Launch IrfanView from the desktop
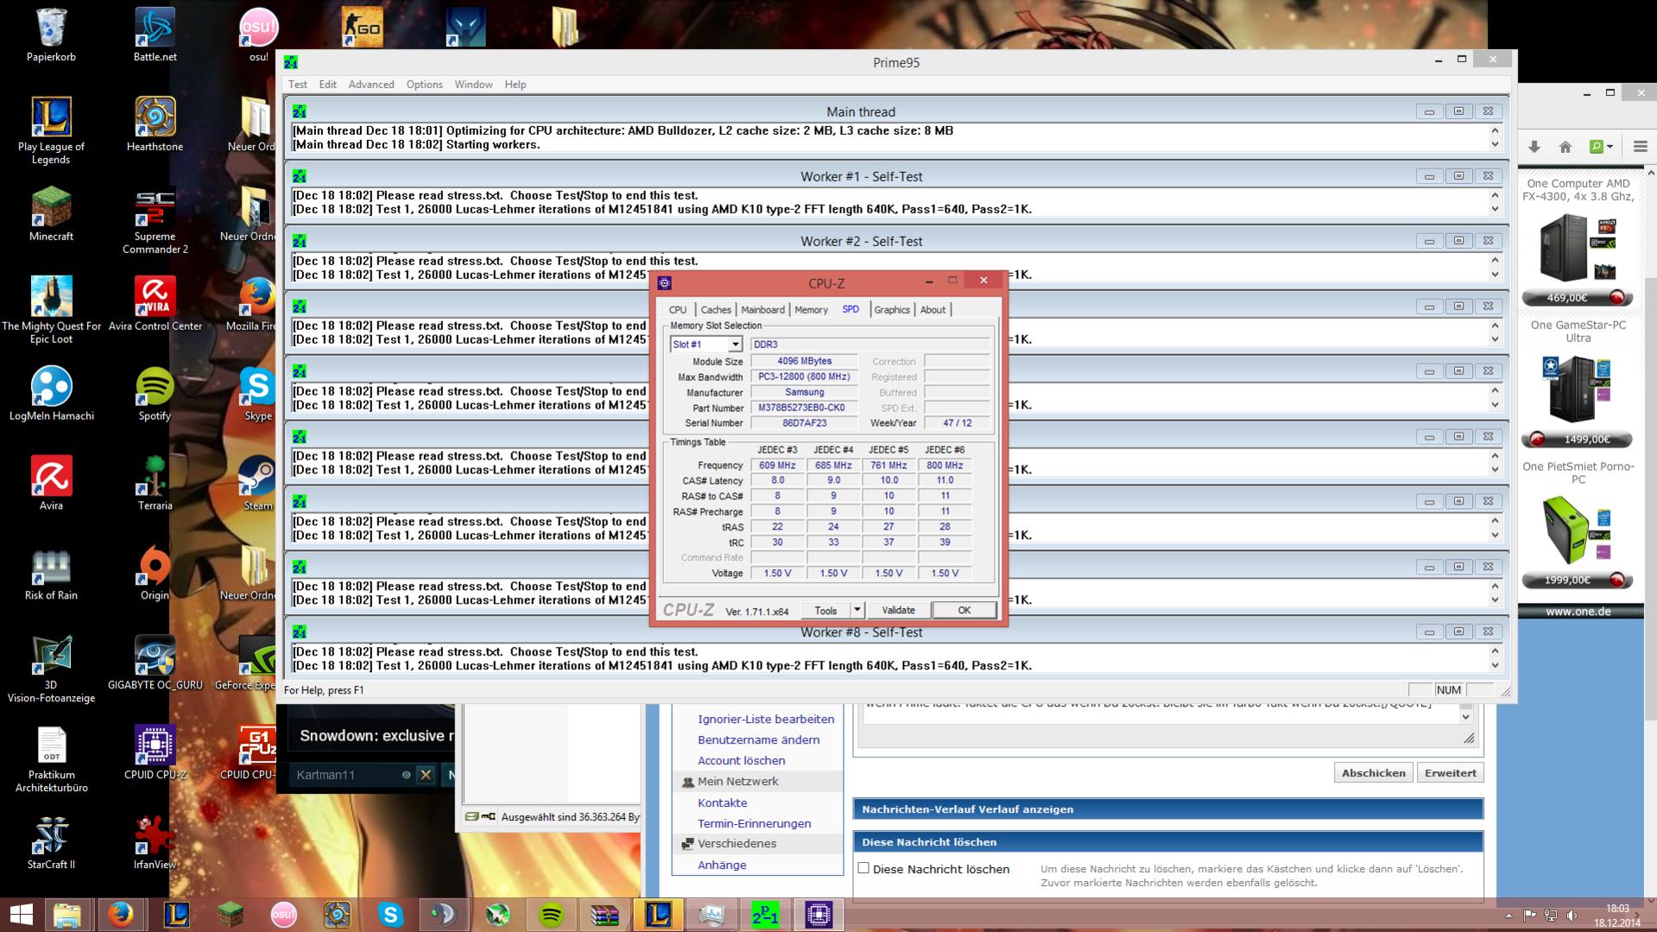The image size is (1657, 932). coord(155,842)
